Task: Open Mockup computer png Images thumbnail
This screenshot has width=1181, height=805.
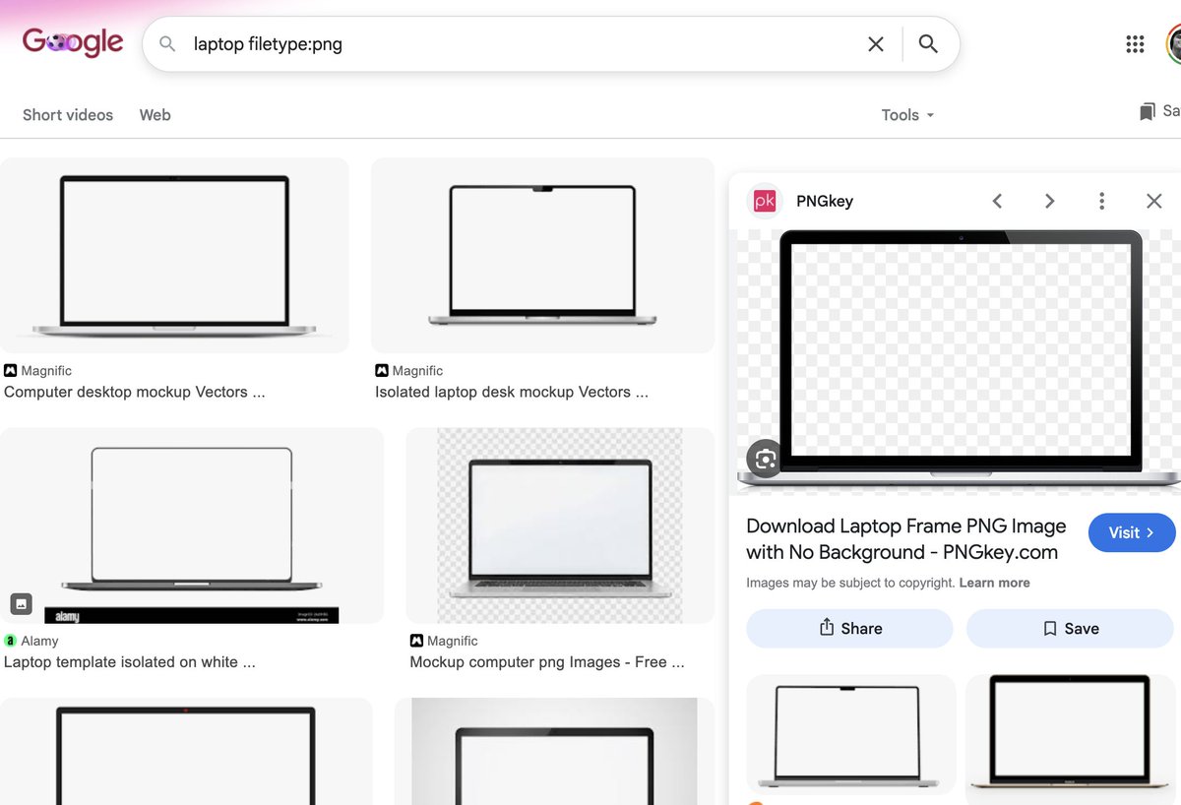Action: click(x=560, y=525)
